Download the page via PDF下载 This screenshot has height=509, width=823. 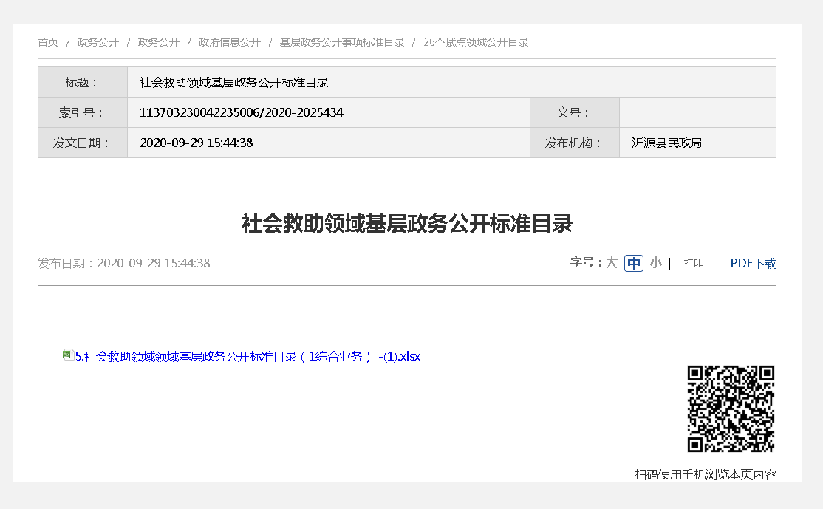[x=753, y=263]
